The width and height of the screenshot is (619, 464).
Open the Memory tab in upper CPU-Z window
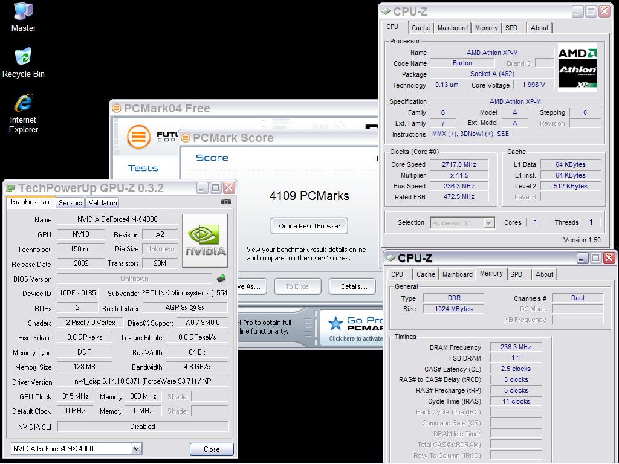(487, 28)
